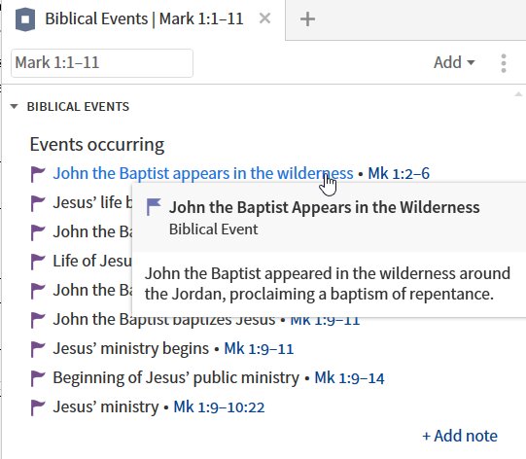Click flag icon beside John the Baptist appears
Image resolution: width=526 pixels, height=459 pixels.
pos(38,174)
